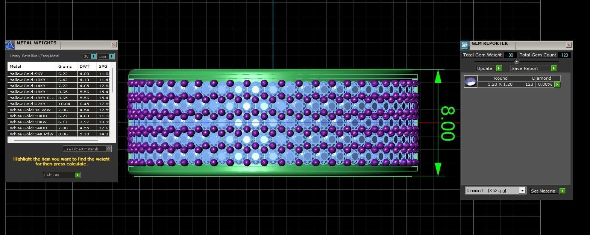
Task: Click the Total Gem Count value field
Action: [564, 55]
